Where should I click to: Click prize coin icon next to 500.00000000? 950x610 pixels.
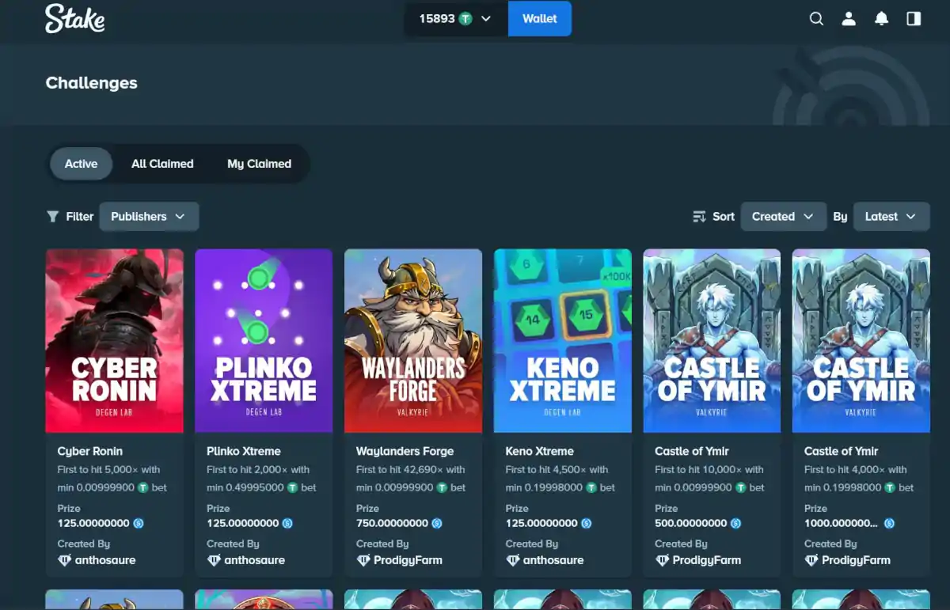[x=735, y=524]
